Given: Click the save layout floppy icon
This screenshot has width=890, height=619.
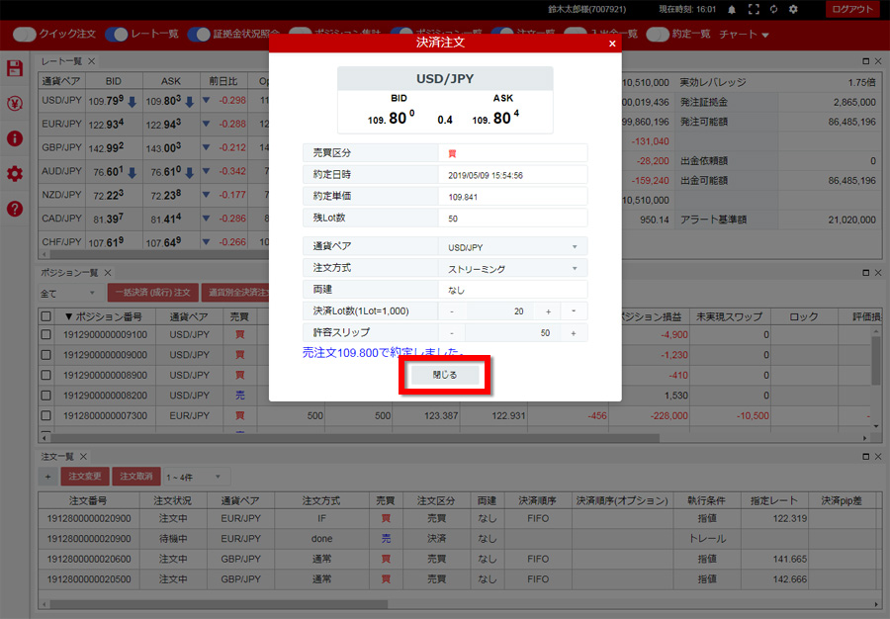Looking at the screenshot, I should tap(15, 68).
